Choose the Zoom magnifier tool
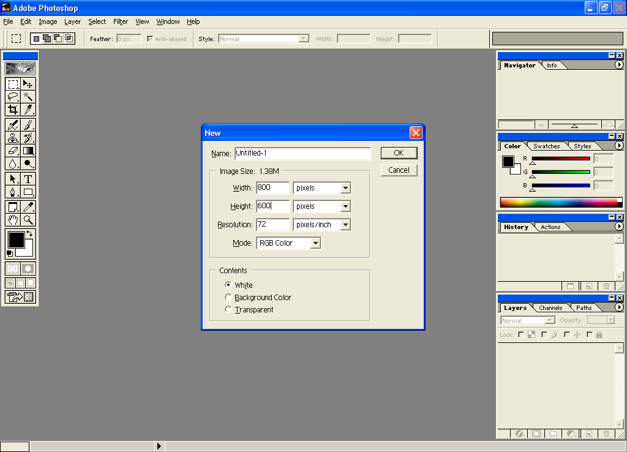 point(28,220)
